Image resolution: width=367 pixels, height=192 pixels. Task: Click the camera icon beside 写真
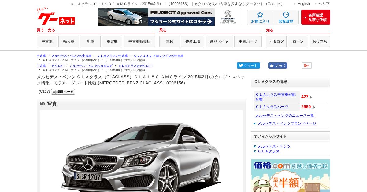tap(43, 104)
